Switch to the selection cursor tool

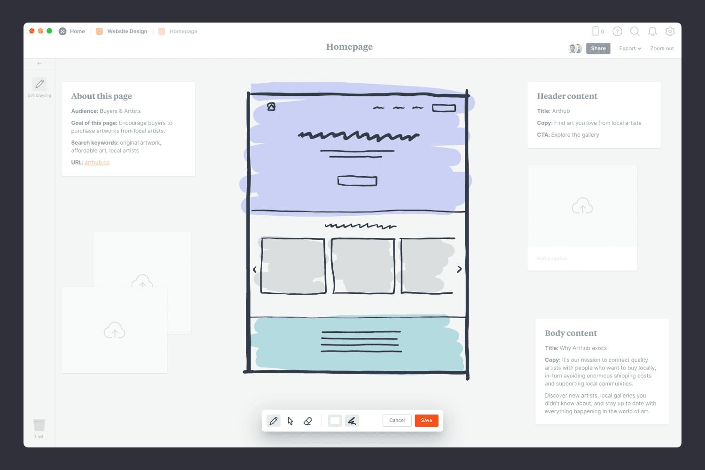291,421
